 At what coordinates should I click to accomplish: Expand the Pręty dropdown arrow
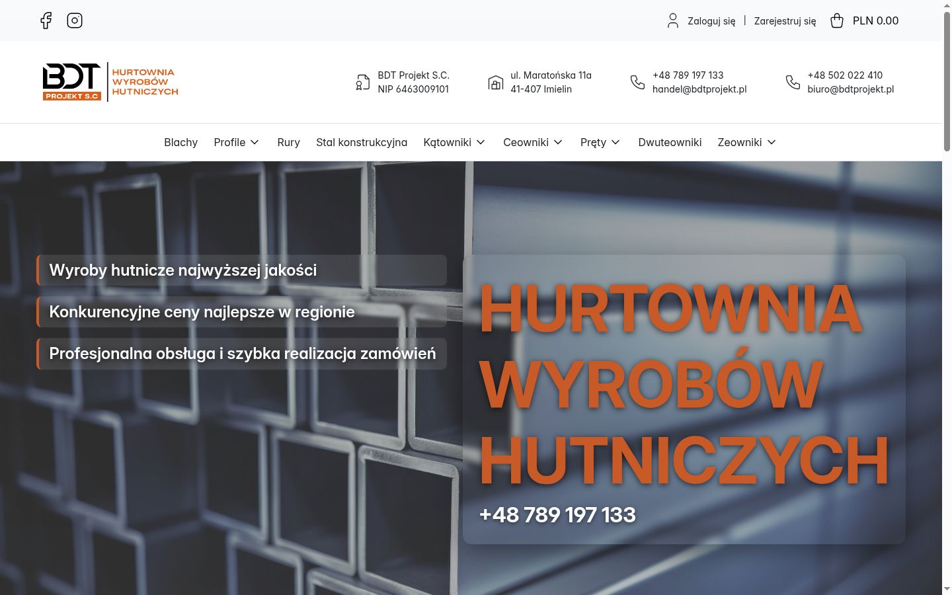[615, 142]
